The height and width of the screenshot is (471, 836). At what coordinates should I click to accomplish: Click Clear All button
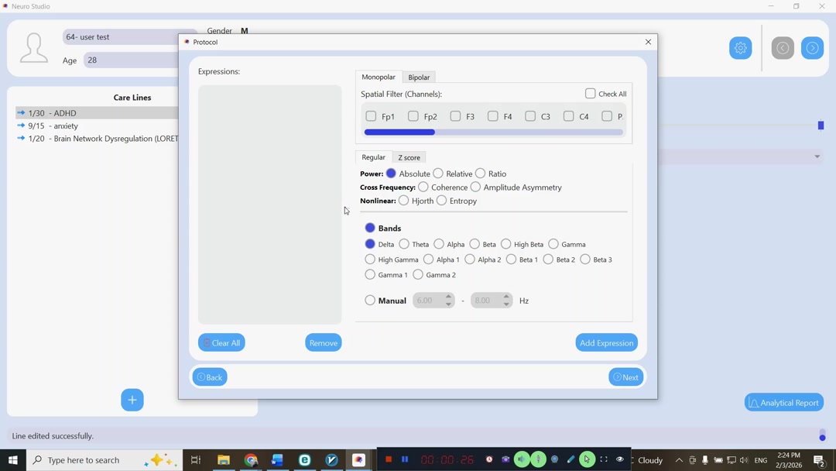[221, 342]
